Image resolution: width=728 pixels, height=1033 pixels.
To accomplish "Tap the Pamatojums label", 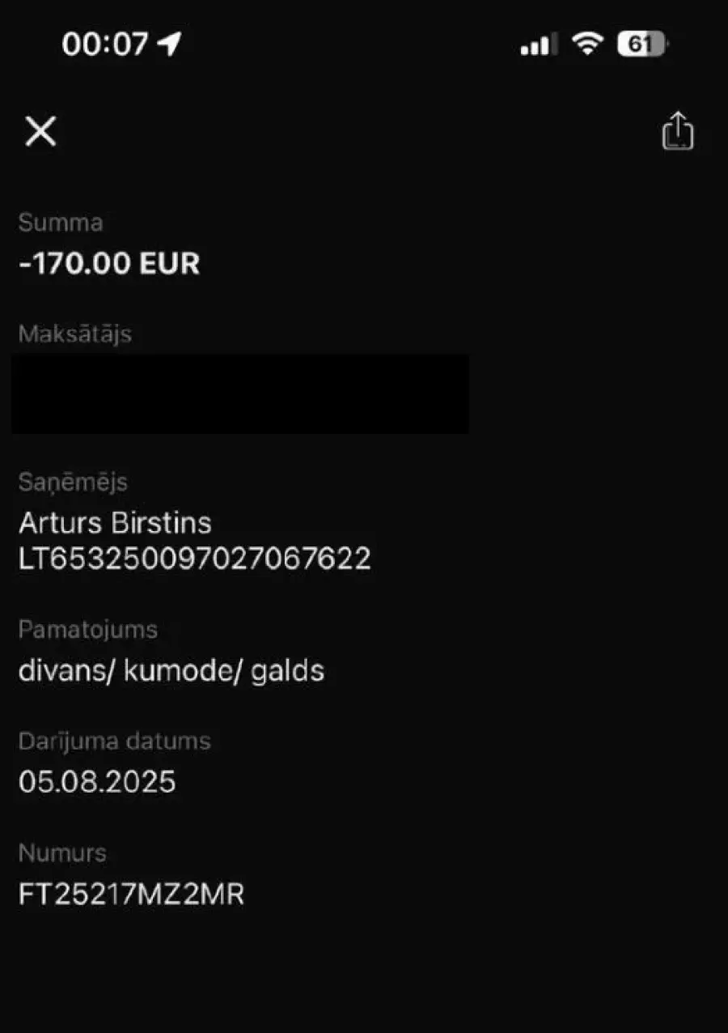I will 87,629.
